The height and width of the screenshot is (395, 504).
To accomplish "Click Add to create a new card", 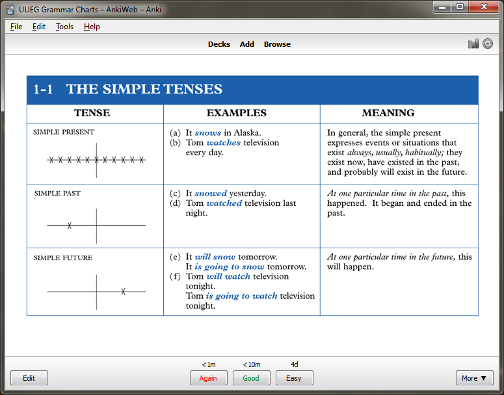I will 247,44.
